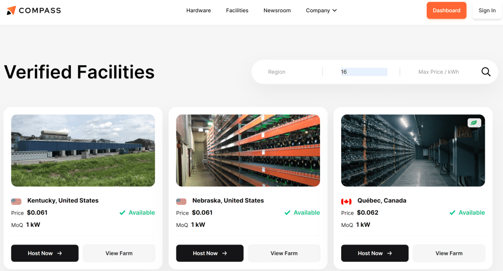
Task: Click the US flag beside Nebraska
Action: click(x=181, y=201)
